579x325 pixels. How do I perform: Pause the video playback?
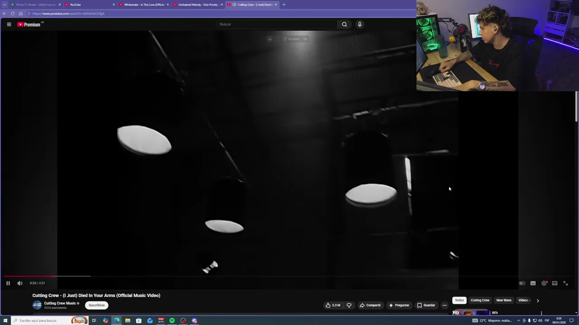coord(8,283)
